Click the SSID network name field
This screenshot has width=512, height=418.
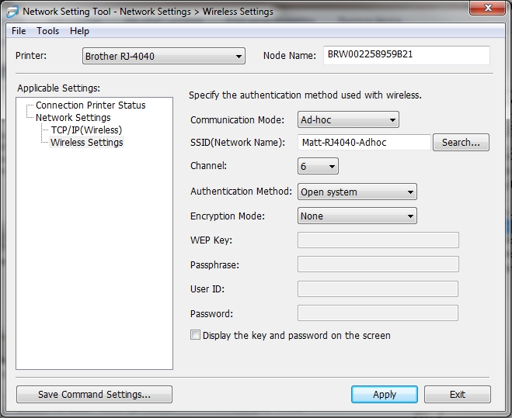click(364, 143)
